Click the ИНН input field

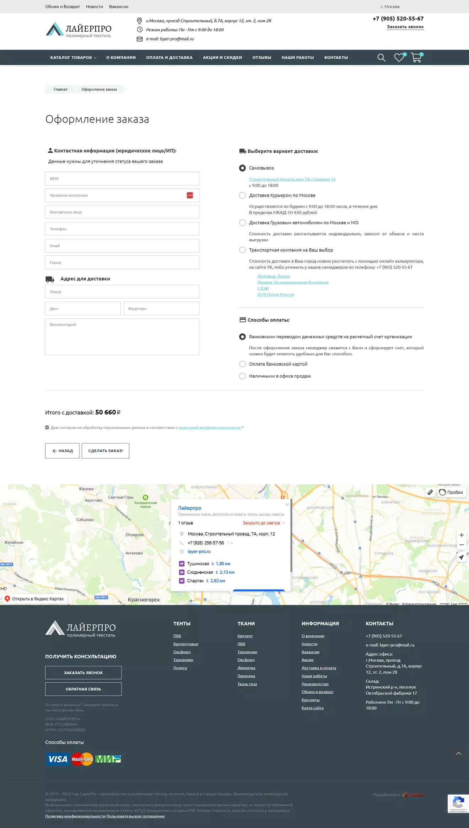pyautogui.click(x=122, y=179)
